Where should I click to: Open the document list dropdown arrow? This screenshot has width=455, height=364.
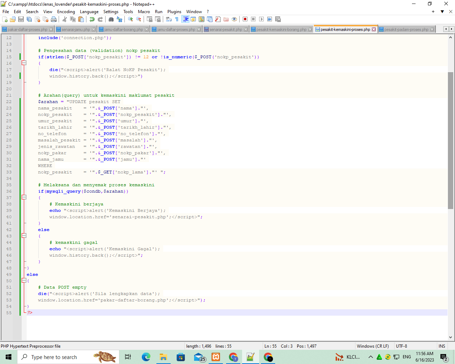click(x=442, y=12)
